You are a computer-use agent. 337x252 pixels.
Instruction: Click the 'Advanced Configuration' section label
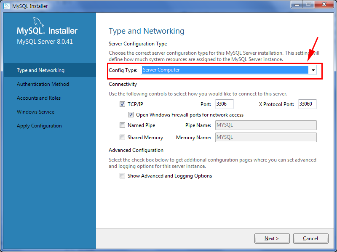(136, 150)
